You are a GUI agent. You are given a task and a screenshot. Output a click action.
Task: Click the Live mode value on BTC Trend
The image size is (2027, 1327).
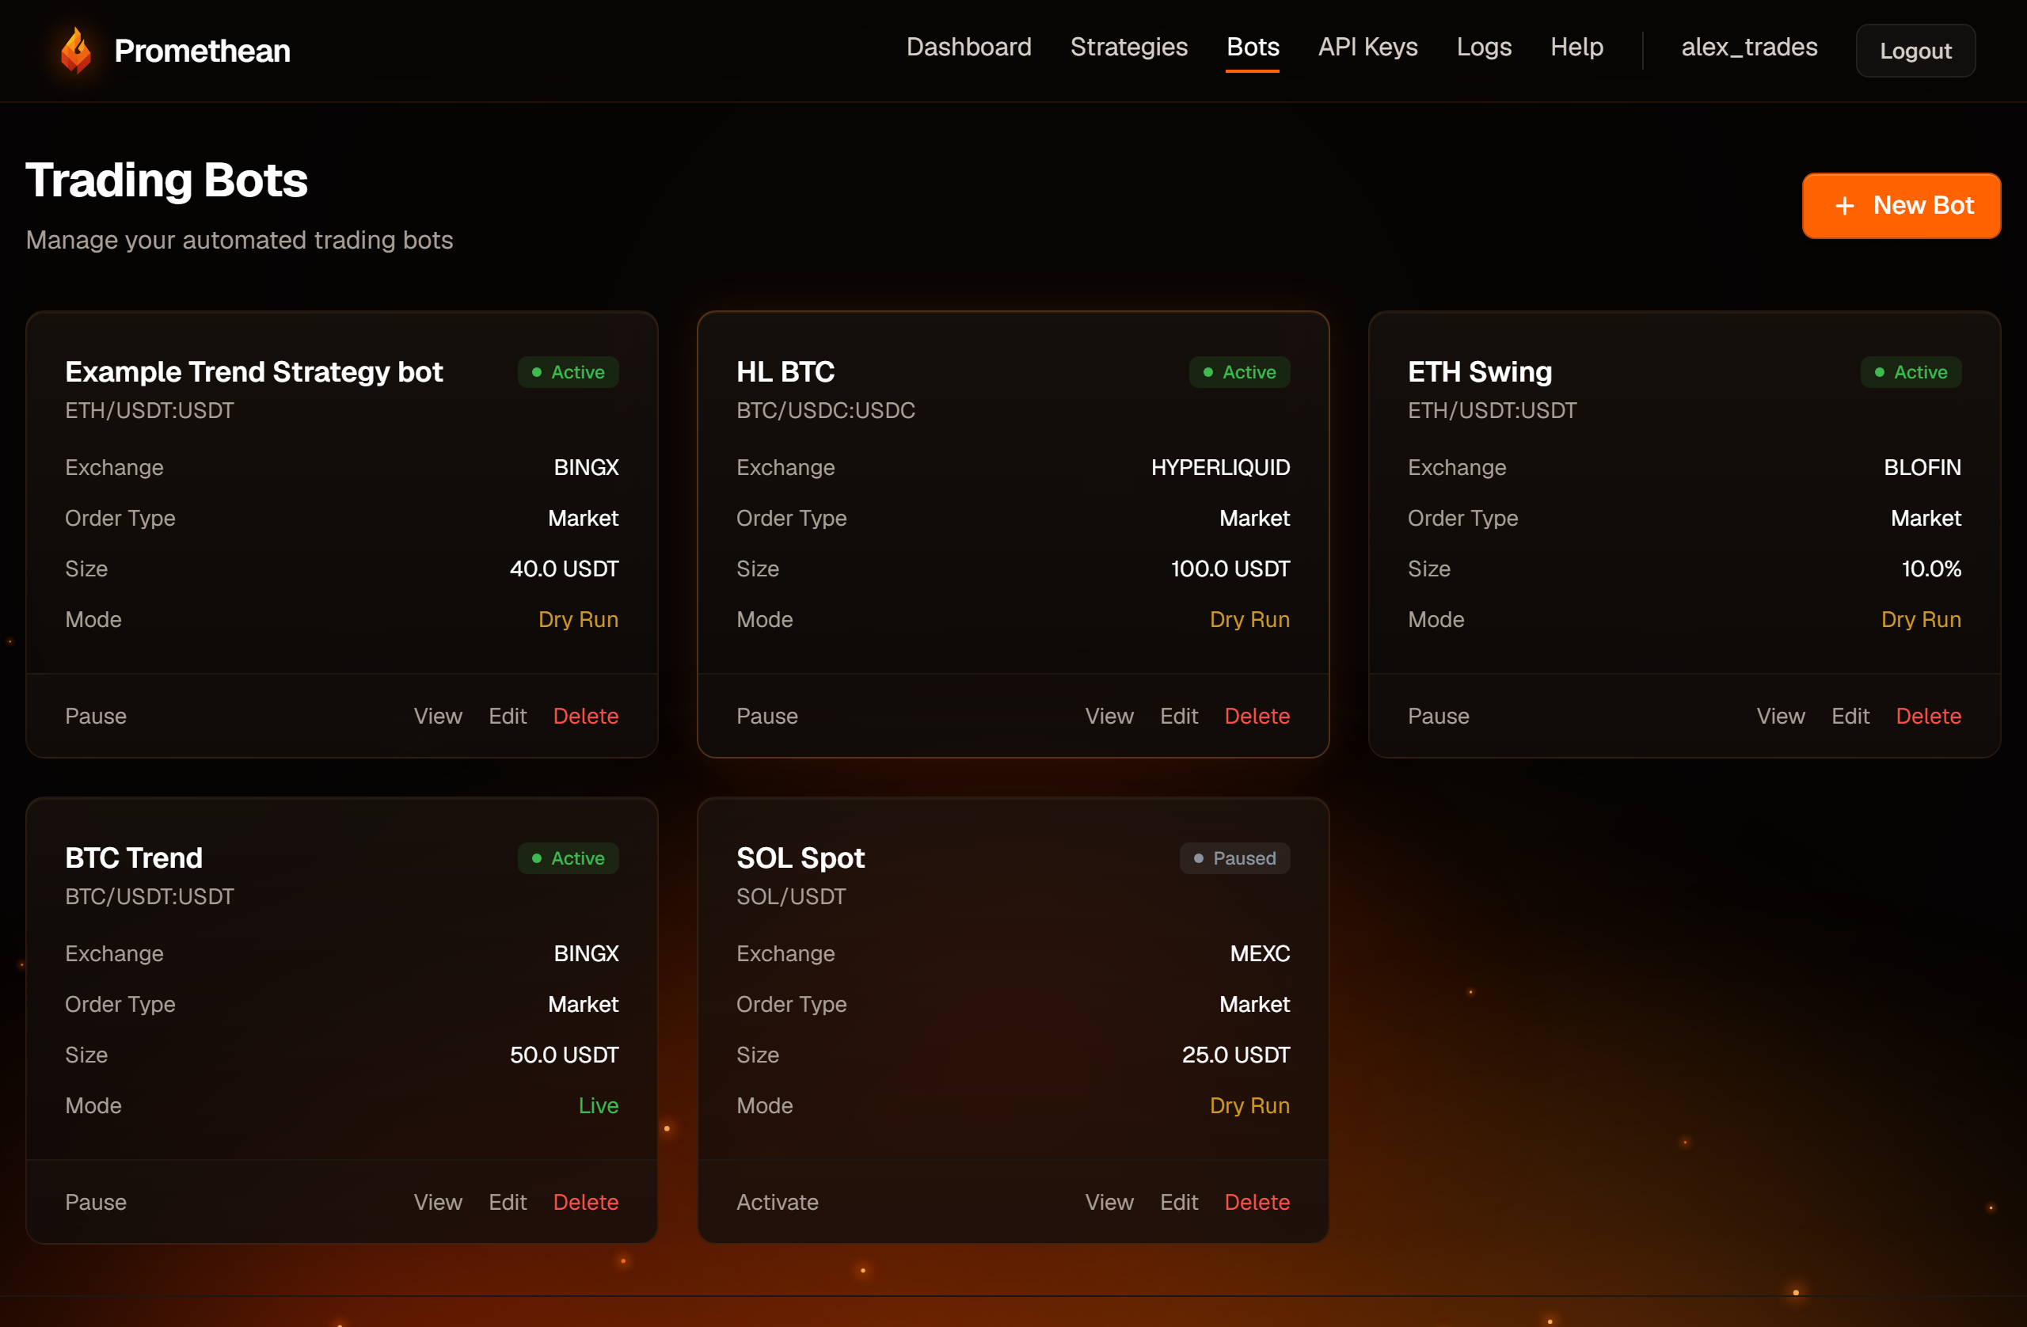(x=598, y=1105)
